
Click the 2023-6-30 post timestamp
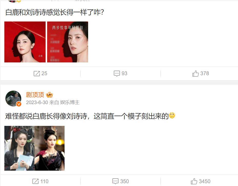[37, 103]
